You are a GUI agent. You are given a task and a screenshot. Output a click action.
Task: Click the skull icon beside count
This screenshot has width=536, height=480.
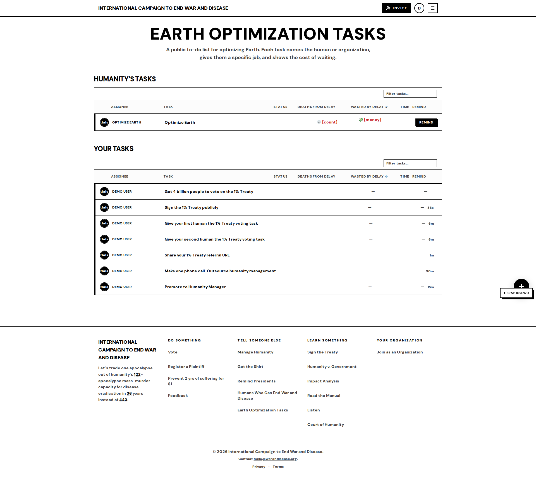(319, 122)
